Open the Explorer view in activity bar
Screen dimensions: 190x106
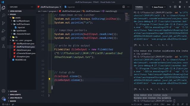(x=3, y=8)
